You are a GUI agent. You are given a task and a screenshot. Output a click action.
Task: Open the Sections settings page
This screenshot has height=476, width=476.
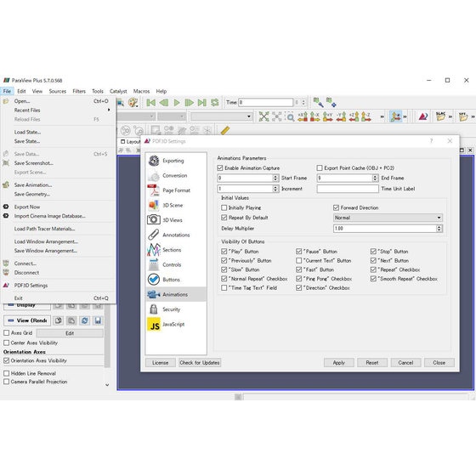pos(176,250)
